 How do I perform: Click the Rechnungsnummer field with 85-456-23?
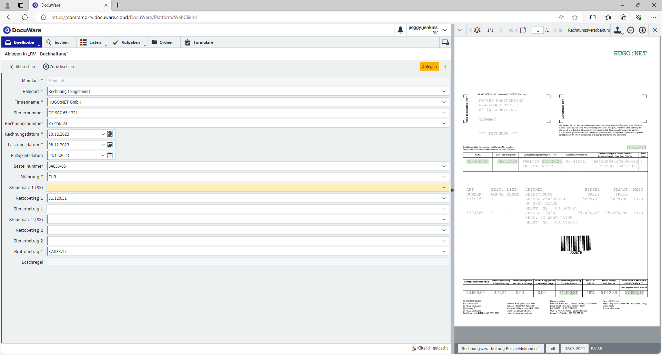[x=248, y=123]
